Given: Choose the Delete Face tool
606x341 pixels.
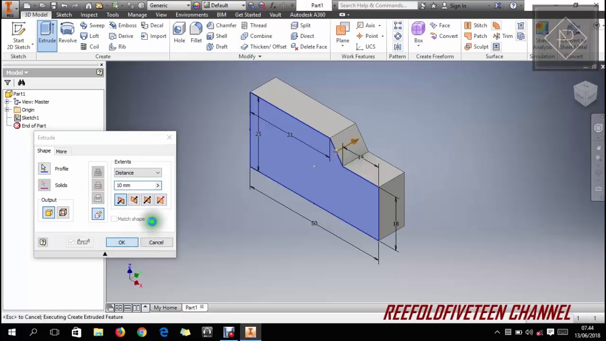Looking at the screenshot, I should [309, 46].
